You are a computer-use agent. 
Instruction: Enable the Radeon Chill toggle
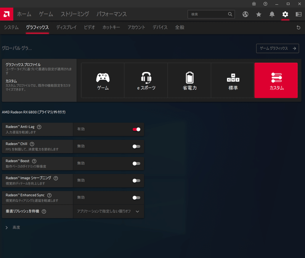pyautogui.click(x=136, y=146)
